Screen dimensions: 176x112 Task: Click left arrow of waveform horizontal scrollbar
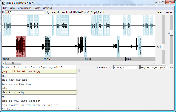(3, 63)
